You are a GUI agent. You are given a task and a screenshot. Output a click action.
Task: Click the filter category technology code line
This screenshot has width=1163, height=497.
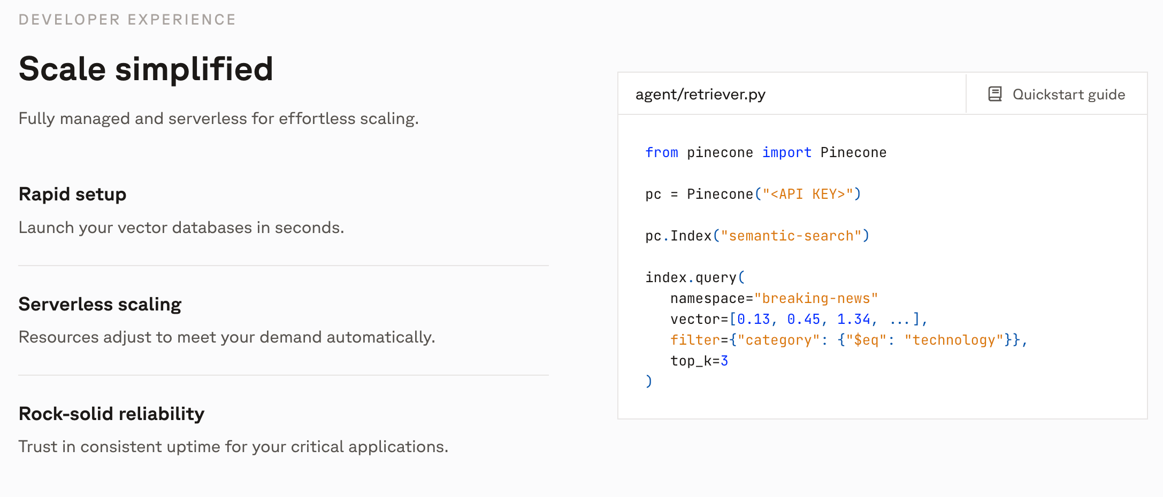pos(849,340)
